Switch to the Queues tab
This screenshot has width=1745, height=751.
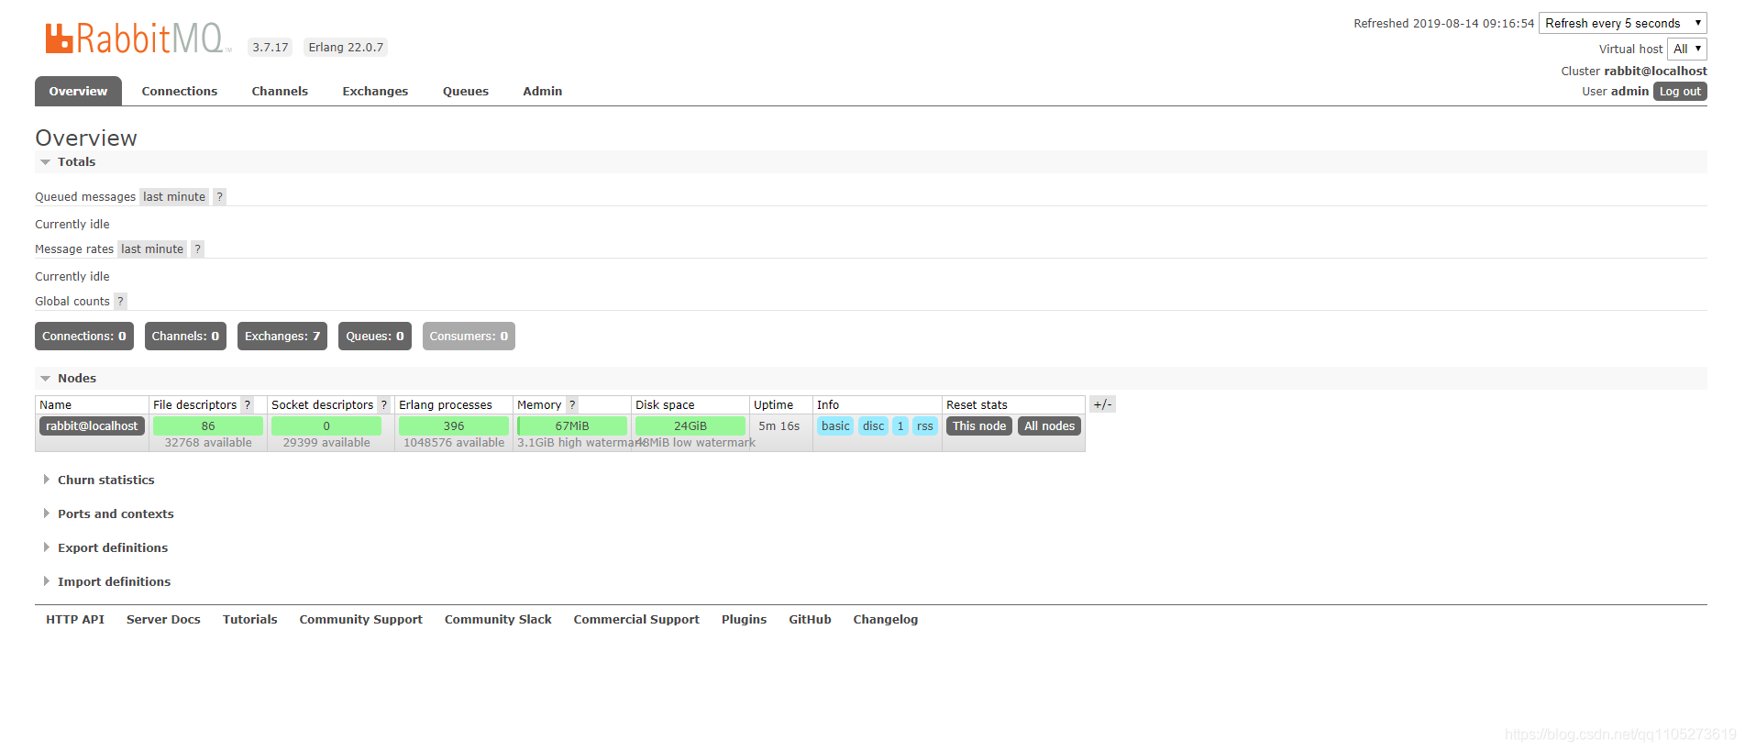[466, 91]
